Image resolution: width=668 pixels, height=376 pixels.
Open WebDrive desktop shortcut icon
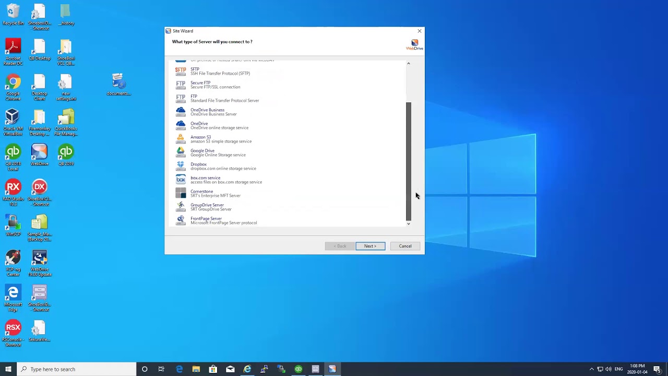[39, 155]
